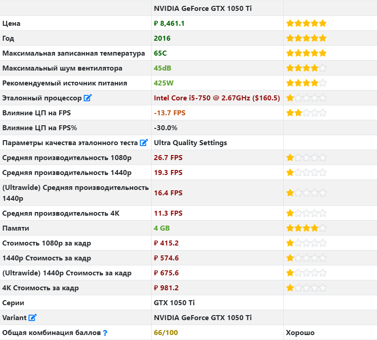Click the Памяти row label
This screenshot has width=377, height=340.
coord(16,228)
